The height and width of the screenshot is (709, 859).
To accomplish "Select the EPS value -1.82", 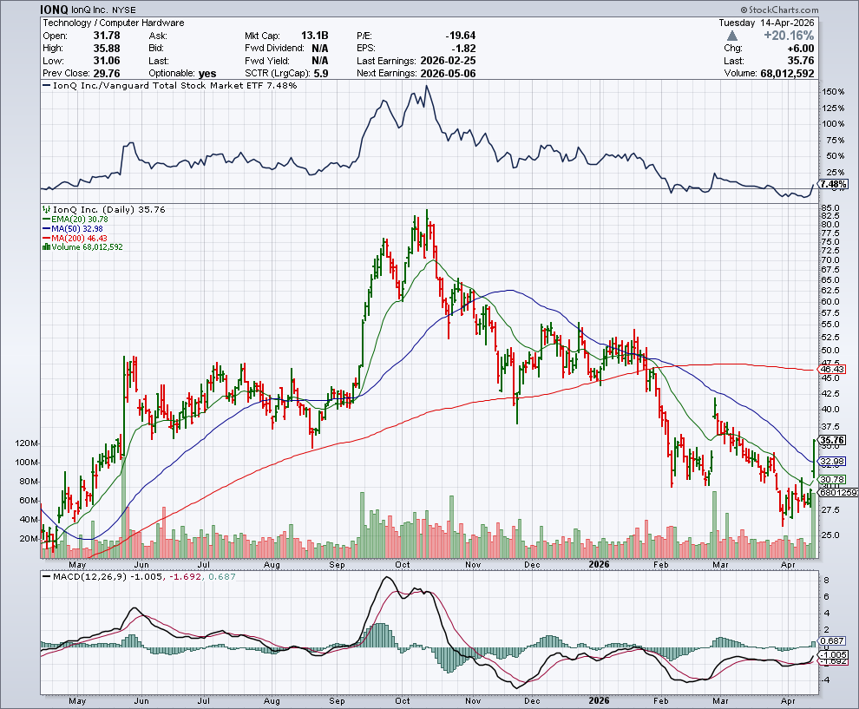I will pos(463,49).
